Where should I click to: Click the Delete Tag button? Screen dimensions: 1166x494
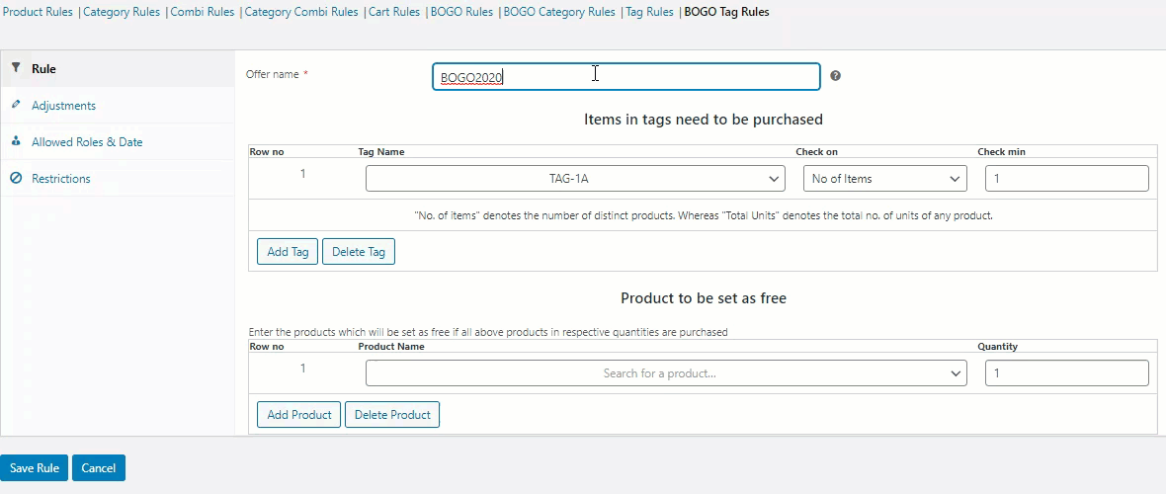[x=359, y=252]
